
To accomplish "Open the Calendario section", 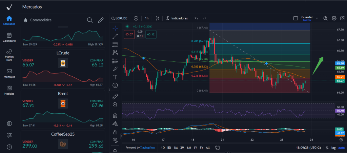I will (9, 37).
